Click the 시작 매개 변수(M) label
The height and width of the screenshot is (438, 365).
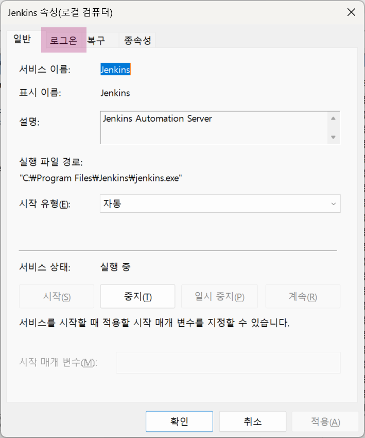(58, 362)
